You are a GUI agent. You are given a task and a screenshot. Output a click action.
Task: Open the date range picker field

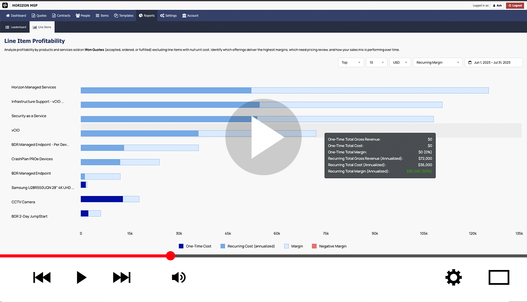click(x=493, y=62)
